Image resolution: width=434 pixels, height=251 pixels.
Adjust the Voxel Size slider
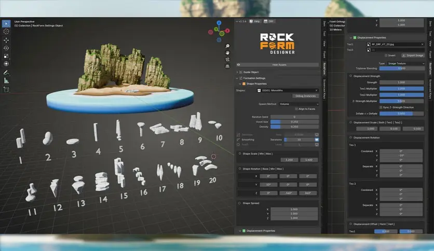point(294,122)
